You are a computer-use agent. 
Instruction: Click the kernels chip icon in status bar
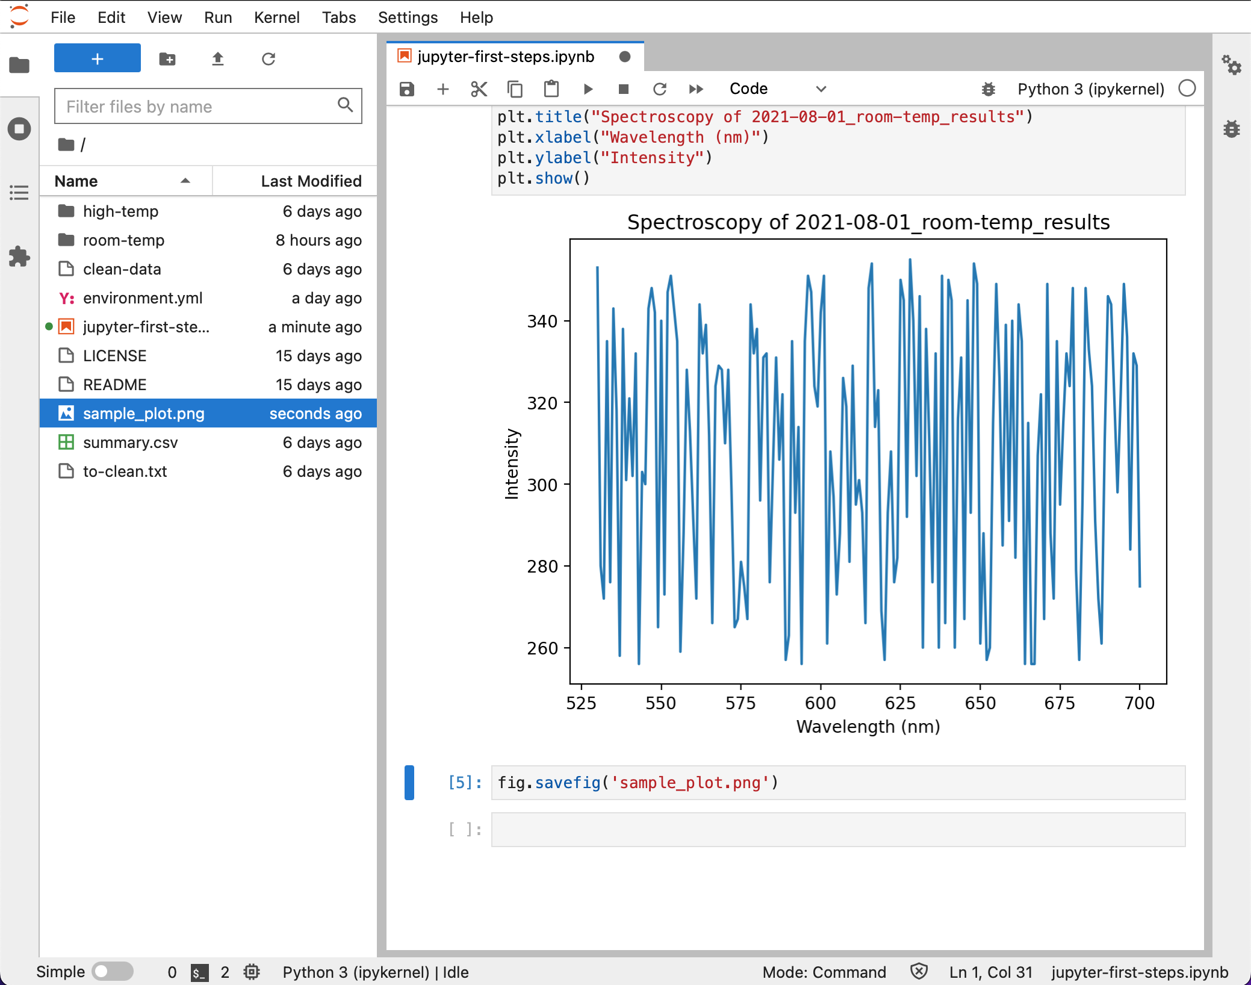click(252, 972)
